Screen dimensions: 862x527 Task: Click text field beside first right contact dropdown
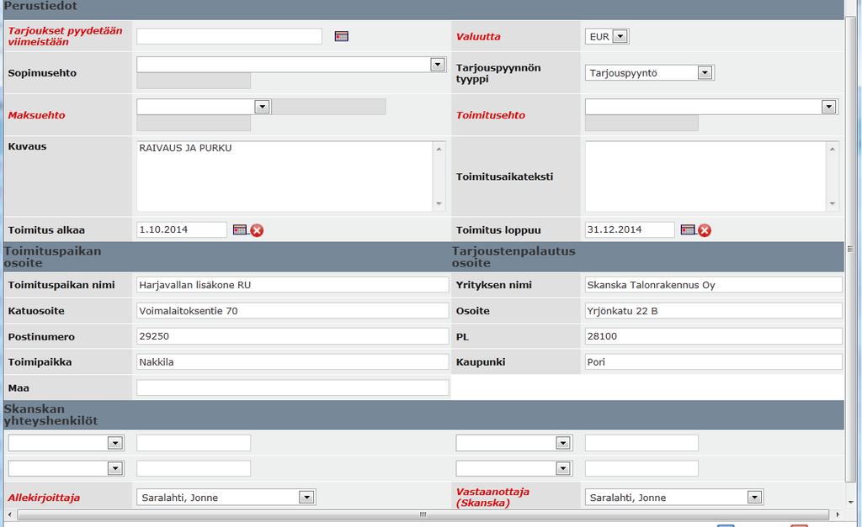pyautogui.click(x=641, y=443)
